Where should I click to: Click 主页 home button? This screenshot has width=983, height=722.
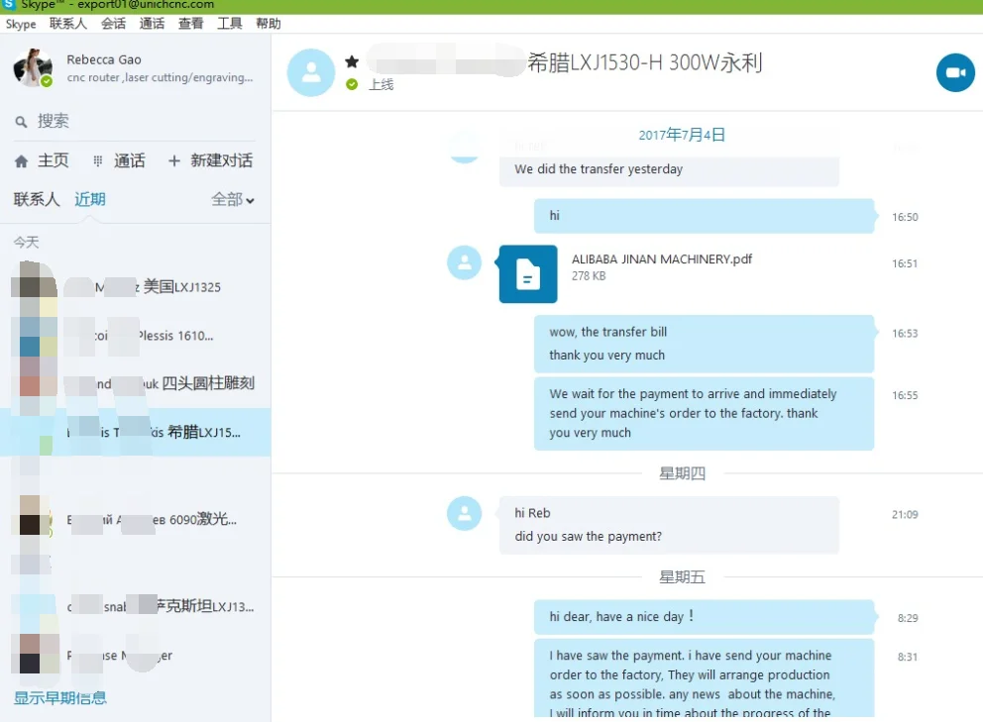coord(42,161)
